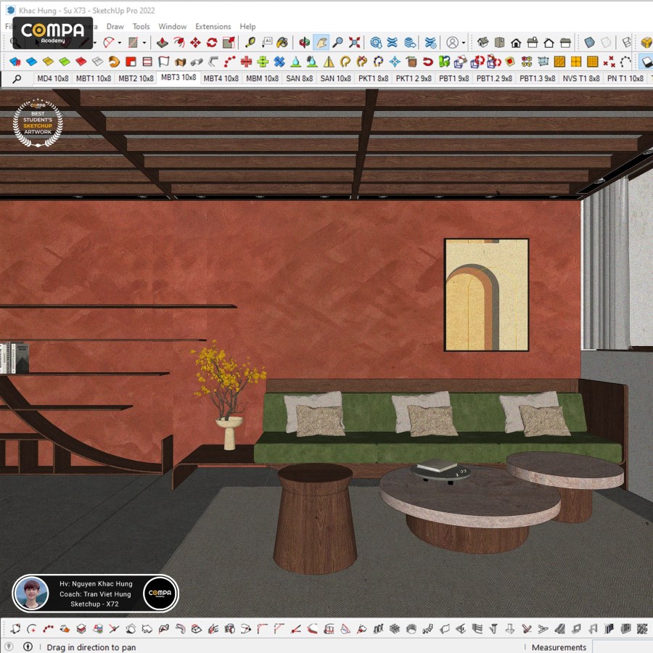This screenshot has width=653, height=653.
Task: Switch to the MBT4 10x8 scene tab
Action: tap(221, 78)
